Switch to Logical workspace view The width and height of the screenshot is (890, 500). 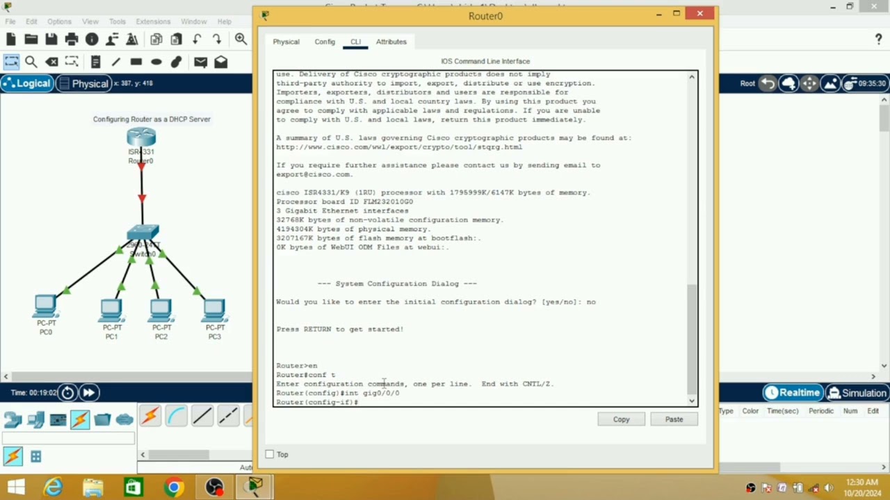click(x=26, y=83)
